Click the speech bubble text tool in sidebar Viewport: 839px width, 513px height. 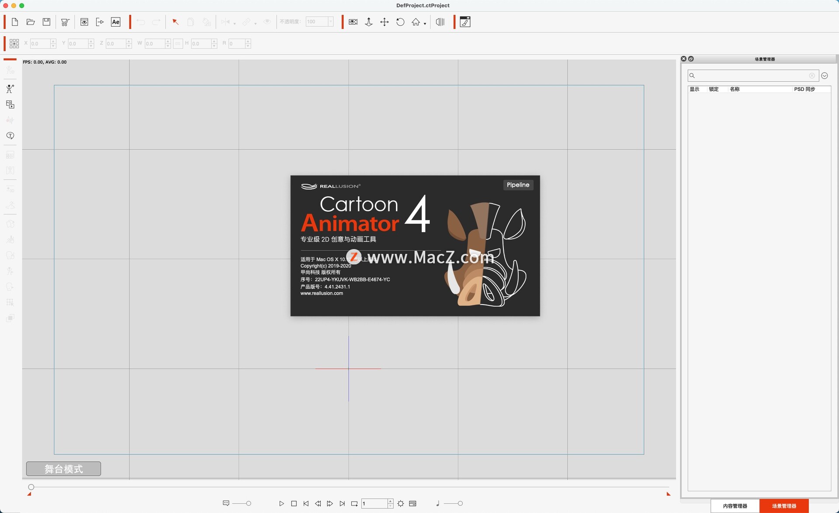[10, 135]
